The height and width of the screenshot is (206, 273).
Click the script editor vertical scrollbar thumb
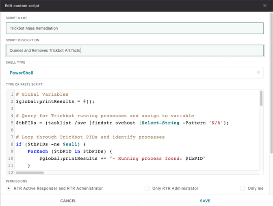(261, 98)
